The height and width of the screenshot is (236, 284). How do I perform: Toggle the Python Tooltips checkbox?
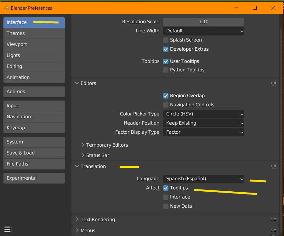pos(166,70)
